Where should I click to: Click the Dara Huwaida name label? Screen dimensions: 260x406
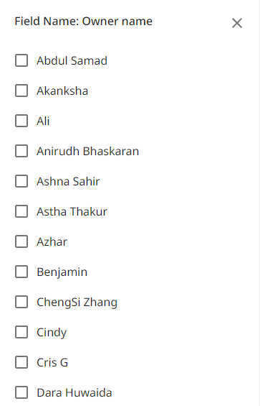[74, 393]
